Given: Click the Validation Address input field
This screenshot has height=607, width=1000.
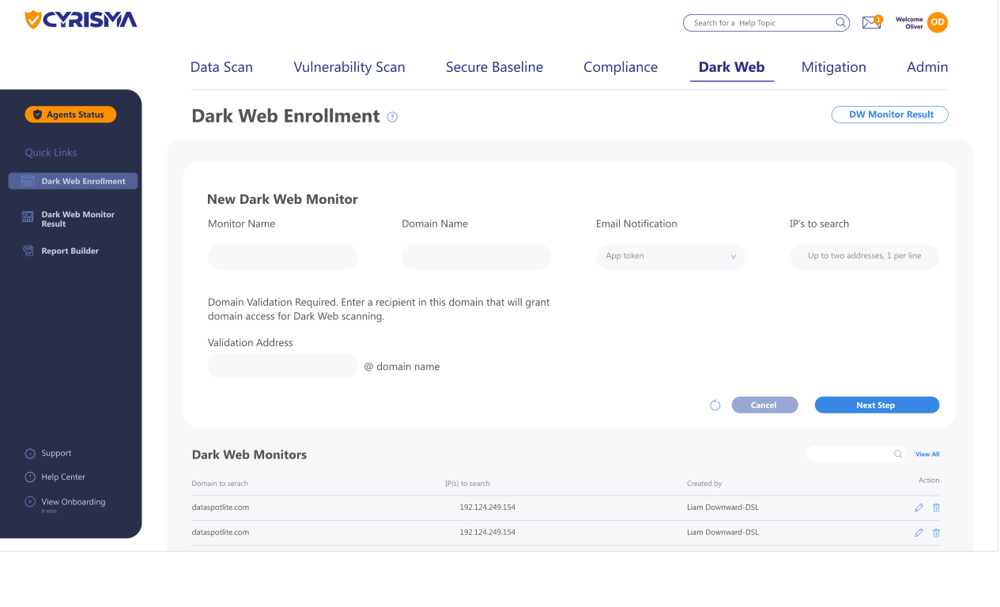Looking at the screenshot, I should 282,365.
